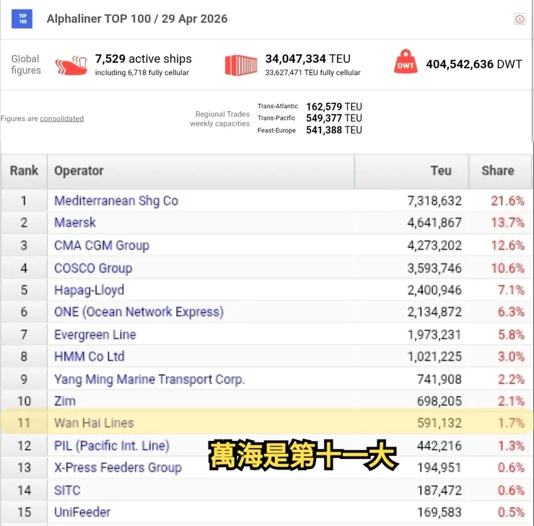The width and height of the screenshot is (534, 526).
Task: Click the 2.2% share value
Action: [x=511, y=380]
